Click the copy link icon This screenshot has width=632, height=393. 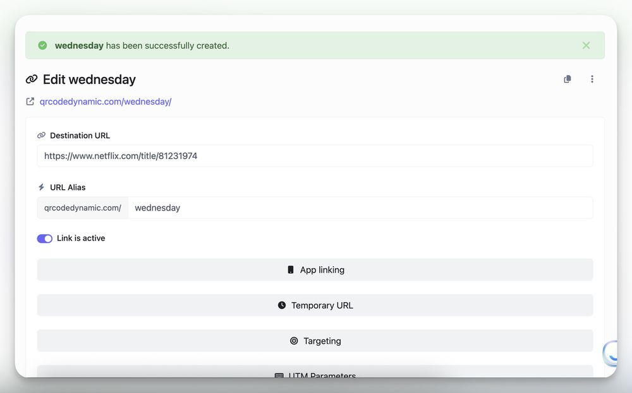point(568,79)
